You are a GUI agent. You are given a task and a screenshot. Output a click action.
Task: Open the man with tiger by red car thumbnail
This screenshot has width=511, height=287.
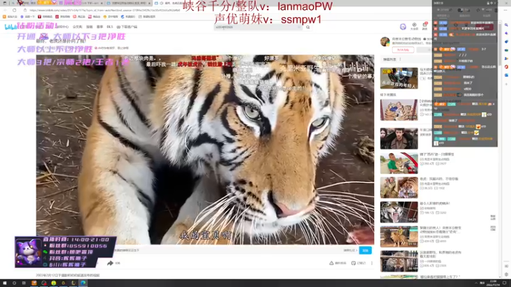[x=399, y=163]
